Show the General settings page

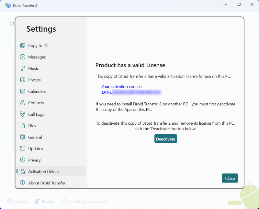click(x=51, y=137)
